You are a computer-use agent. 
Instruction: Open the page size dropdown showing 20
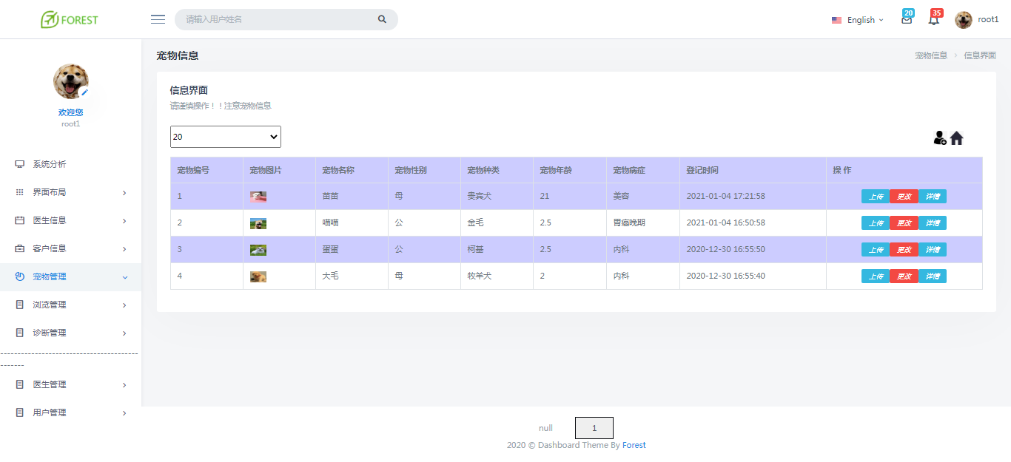pos(226,137)
